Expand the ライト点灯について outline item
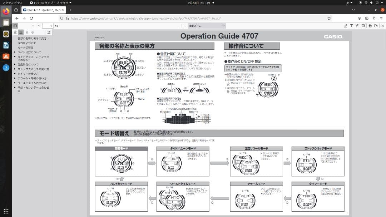 (x=15, y=52)
